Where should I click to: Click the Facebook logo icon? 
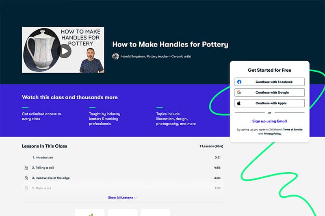click(239, 82)
